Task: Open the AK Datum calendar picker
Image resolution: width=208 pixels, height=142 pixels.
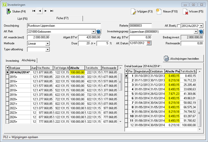Action: [149, 43]
